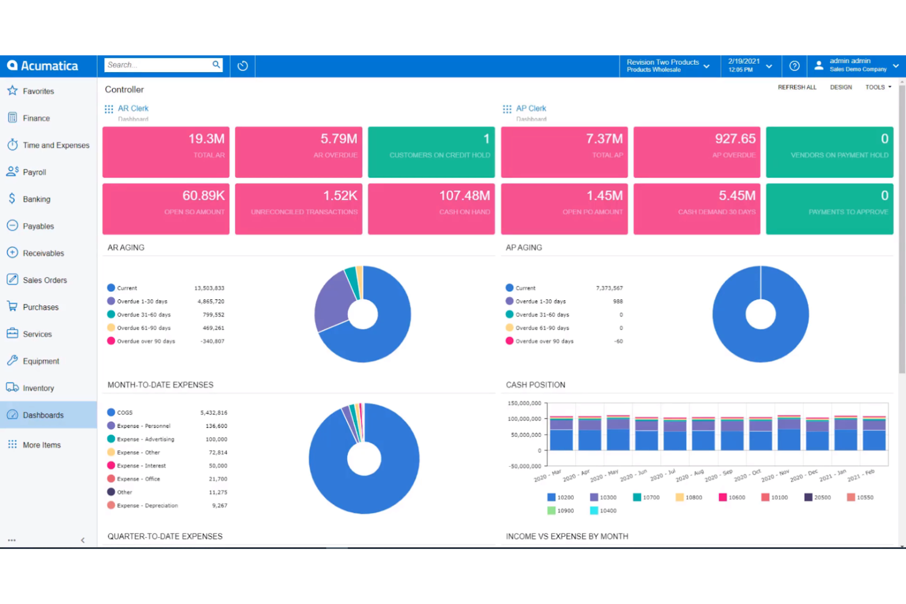Toggle COGS legend swatch in expenses
This screenshot has height=604, width=906.
pyautogui.click(x=111, y=412)
